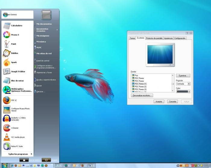The width and height of the screenshot is (211, 168).
Task: Open SnagIt 9 Editor
Action: tap(17, 71)
